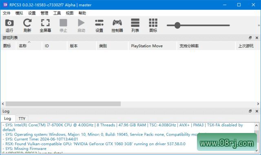Click the 刷新 refresh toolbar icon
The width and height of the screenshot is (261, 155).
[27, 25]
